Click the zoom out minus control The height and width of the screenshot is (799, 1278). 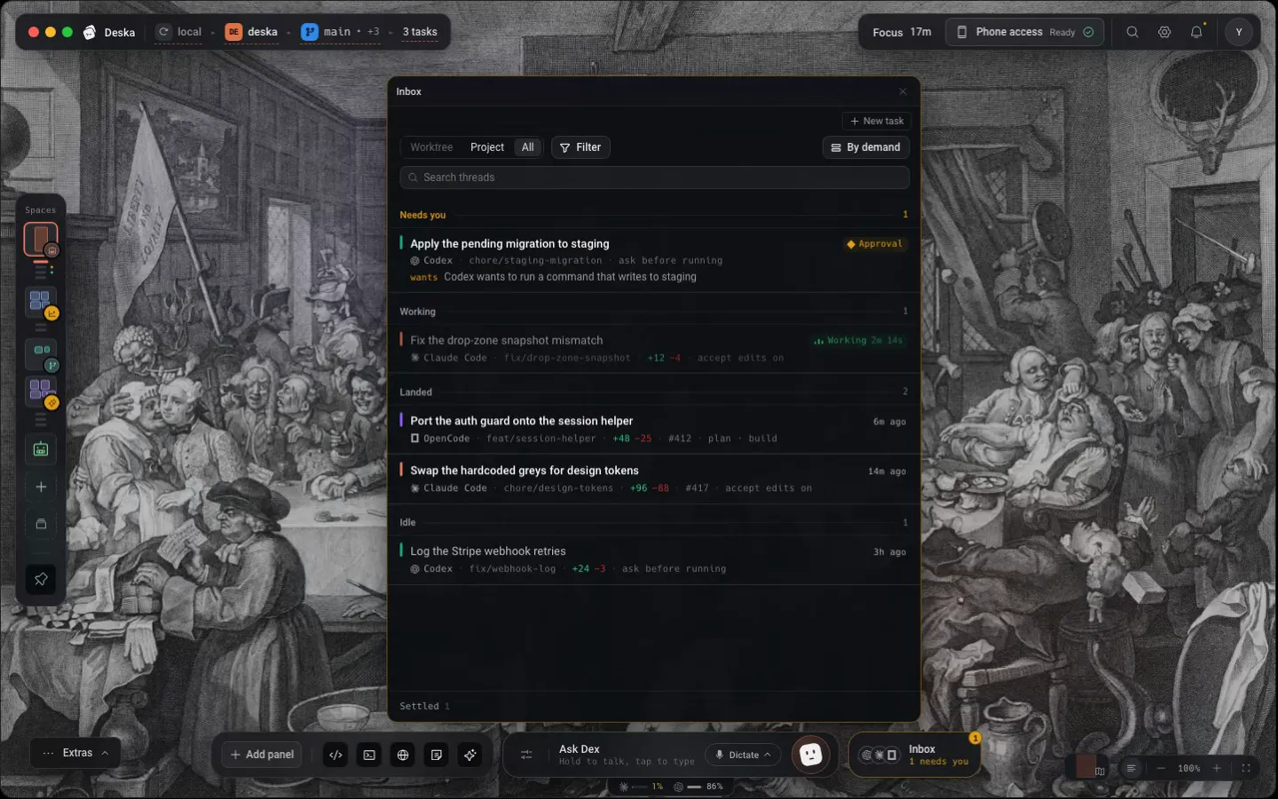(x=1161, y=768)
